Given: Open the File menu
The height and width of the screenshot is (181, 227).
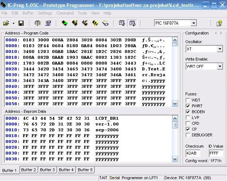Looking at the screenshot, I should coord(4,13).
